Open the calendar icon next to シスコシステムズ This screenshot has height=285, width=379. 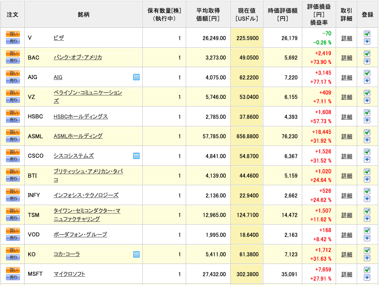click(x=136, y=156)
